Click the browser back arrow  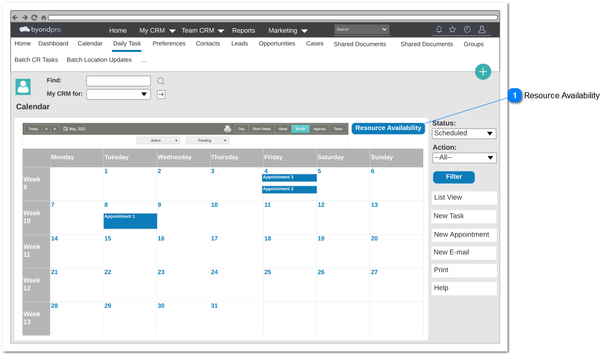(x=15, y=17)
